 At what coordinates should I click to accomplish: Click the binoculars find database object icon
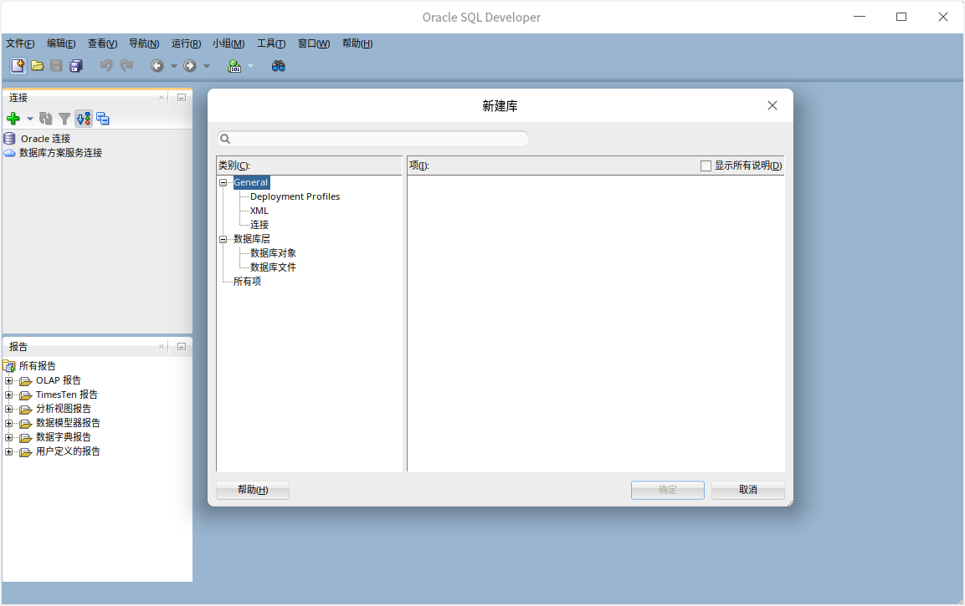click(x=278, y=66)
